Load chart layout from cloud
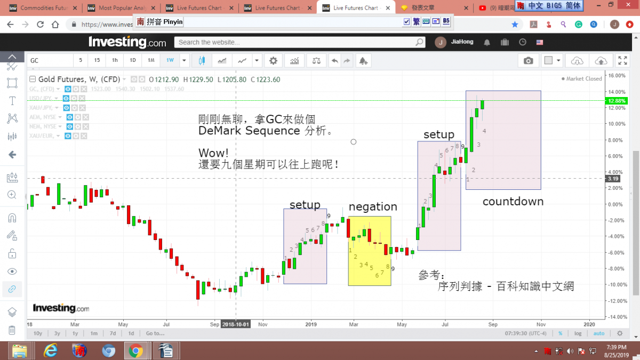The height and width of the screenshot is (360, 640). (x=577, y=61)
